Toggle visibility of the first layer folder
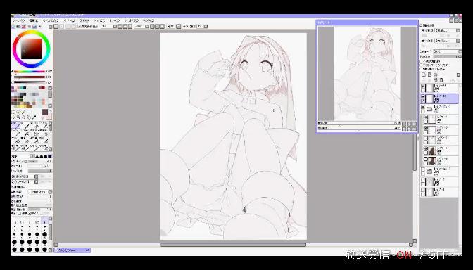 (423, 108)
